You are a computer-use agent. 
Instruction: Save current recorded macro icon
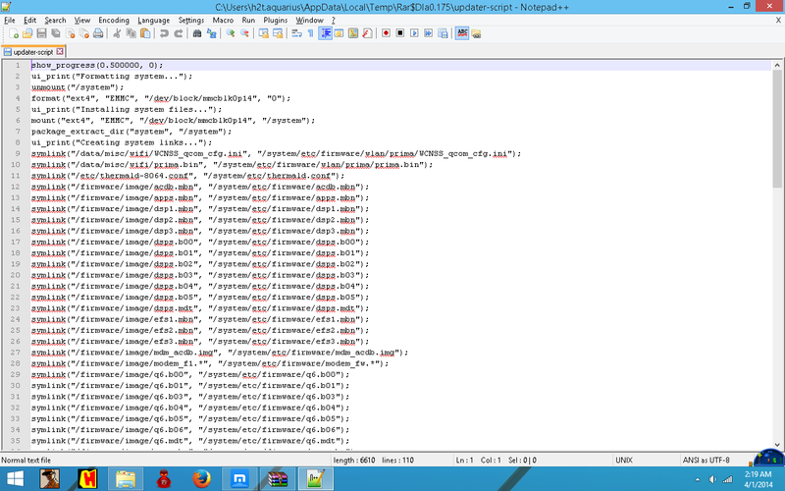443,33
